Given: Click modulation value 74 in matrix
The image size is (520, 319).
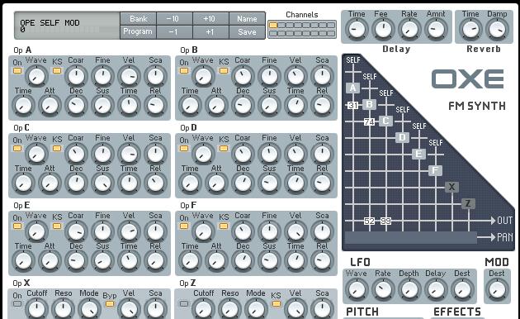Looking at the screenshot, I should coord(370,121).
